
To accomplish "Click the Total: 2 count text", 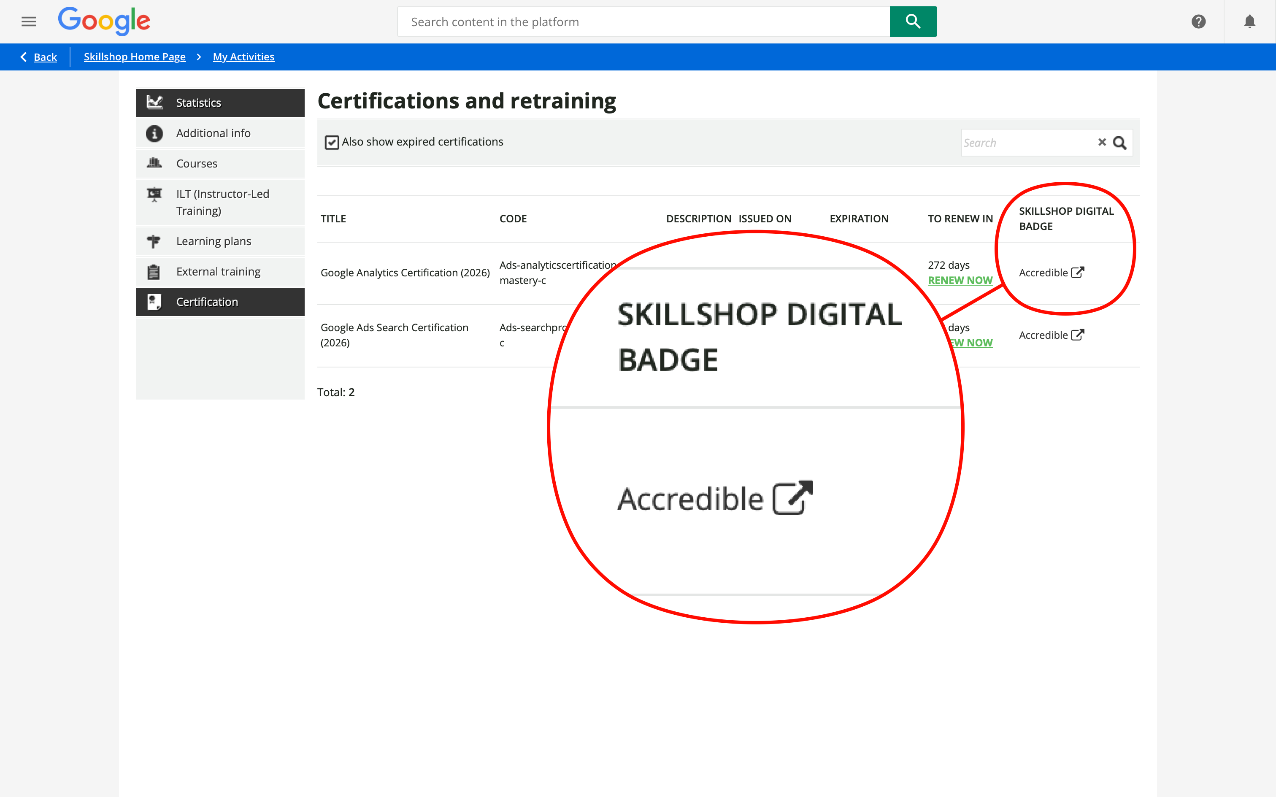I will click(336, 392).
